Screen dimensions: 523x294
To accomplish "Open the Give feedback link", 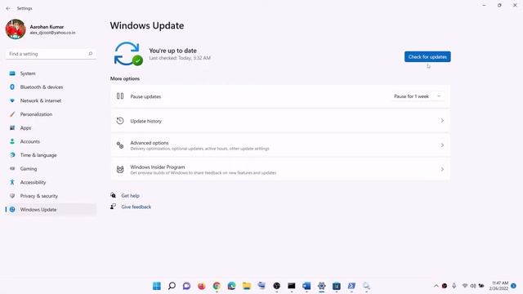I will coord(136,207).
